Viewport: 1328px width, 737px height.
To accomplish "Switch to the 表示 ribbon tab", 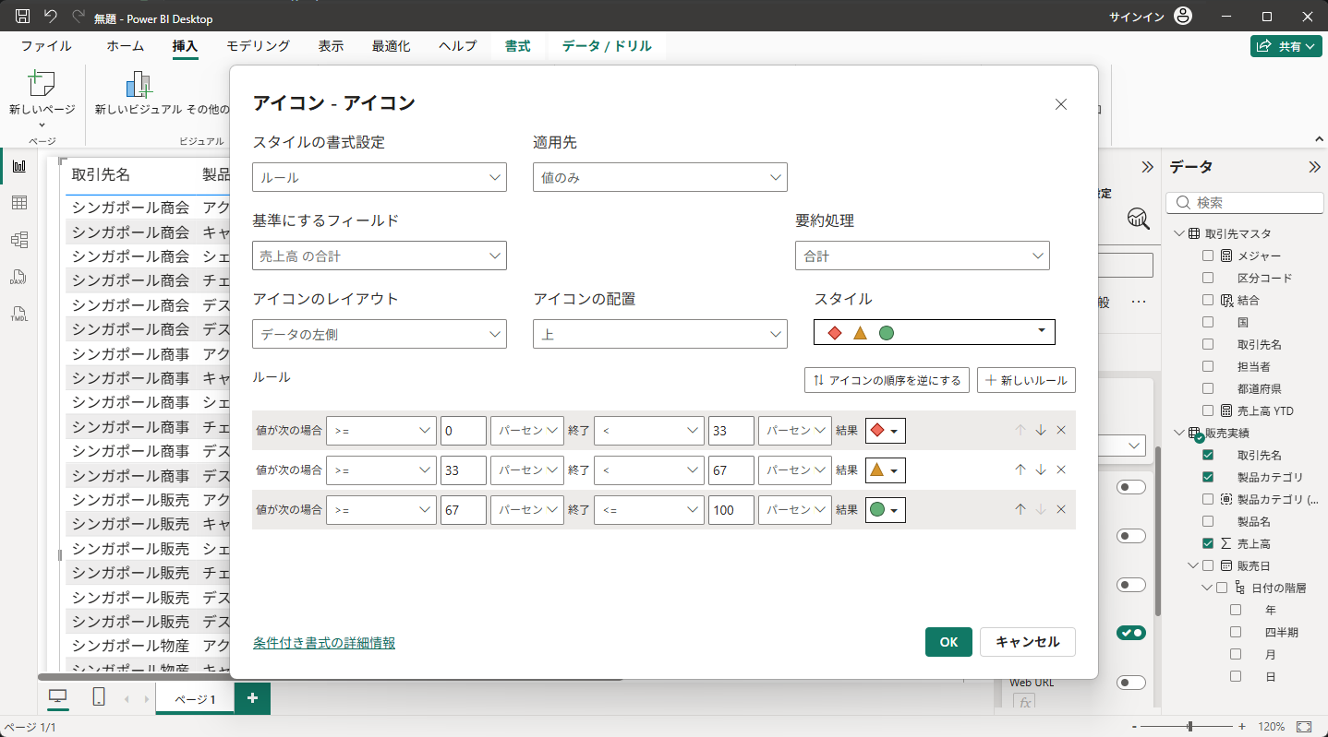I will 331,46.
